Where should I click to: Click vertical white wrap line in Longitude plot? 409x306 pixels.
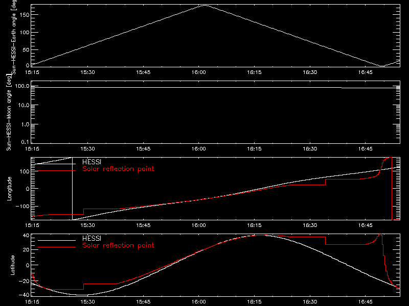[x=72, y=189]
